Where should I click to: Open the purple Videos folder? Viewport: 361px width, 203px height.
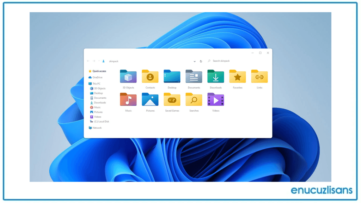point(215,99)
